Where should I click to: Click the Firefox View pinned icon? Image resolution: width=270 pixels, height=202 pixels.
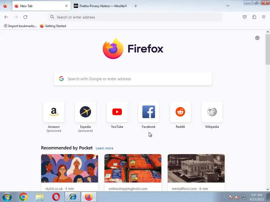coord(5,6)
